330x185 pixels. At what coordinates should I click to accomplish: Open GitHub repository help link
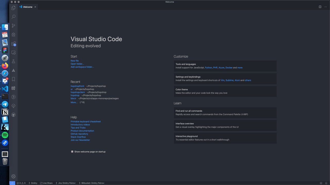(79, 134)
